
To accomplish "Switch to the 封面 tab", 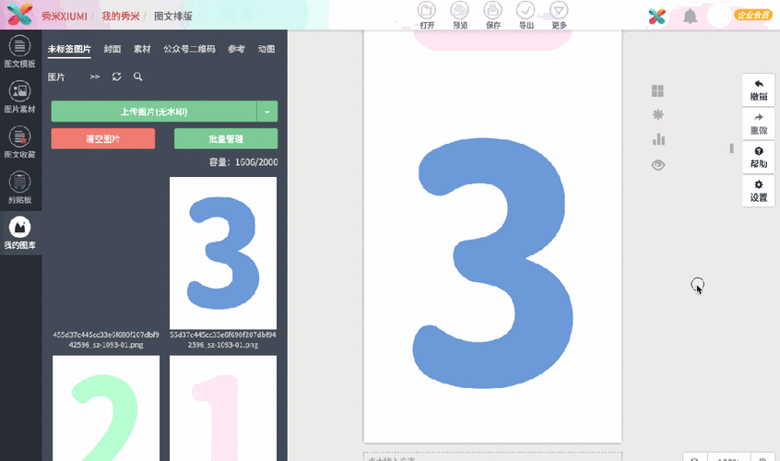I will click(112, 49).
